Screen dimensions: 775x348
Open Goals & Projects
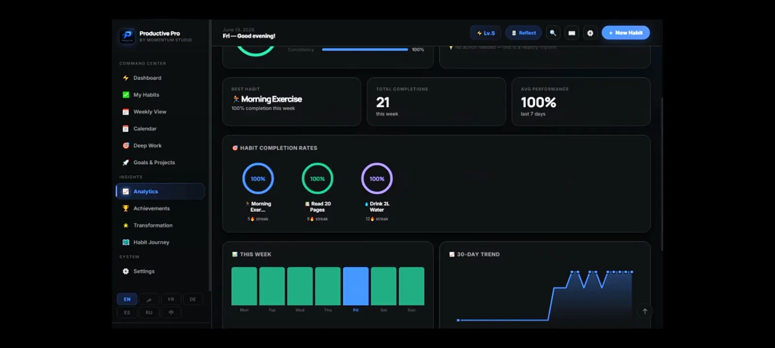[x=160, y=162]
